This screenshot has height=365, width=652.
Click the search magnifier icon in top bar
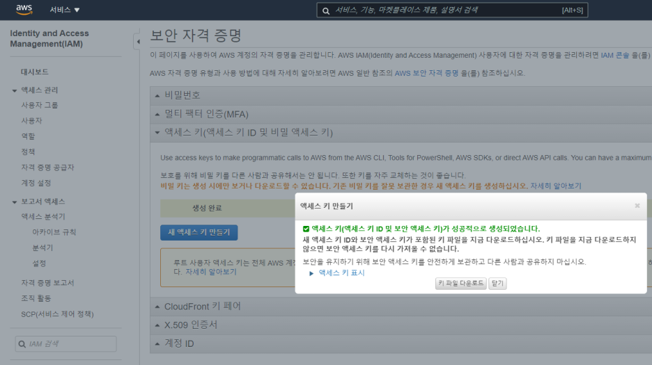click(326, 10)
